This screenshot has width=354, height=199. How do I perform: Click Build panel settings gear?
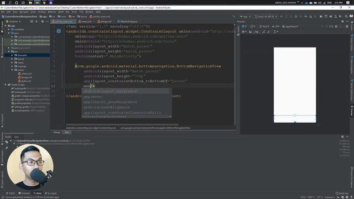pos(342,137)
